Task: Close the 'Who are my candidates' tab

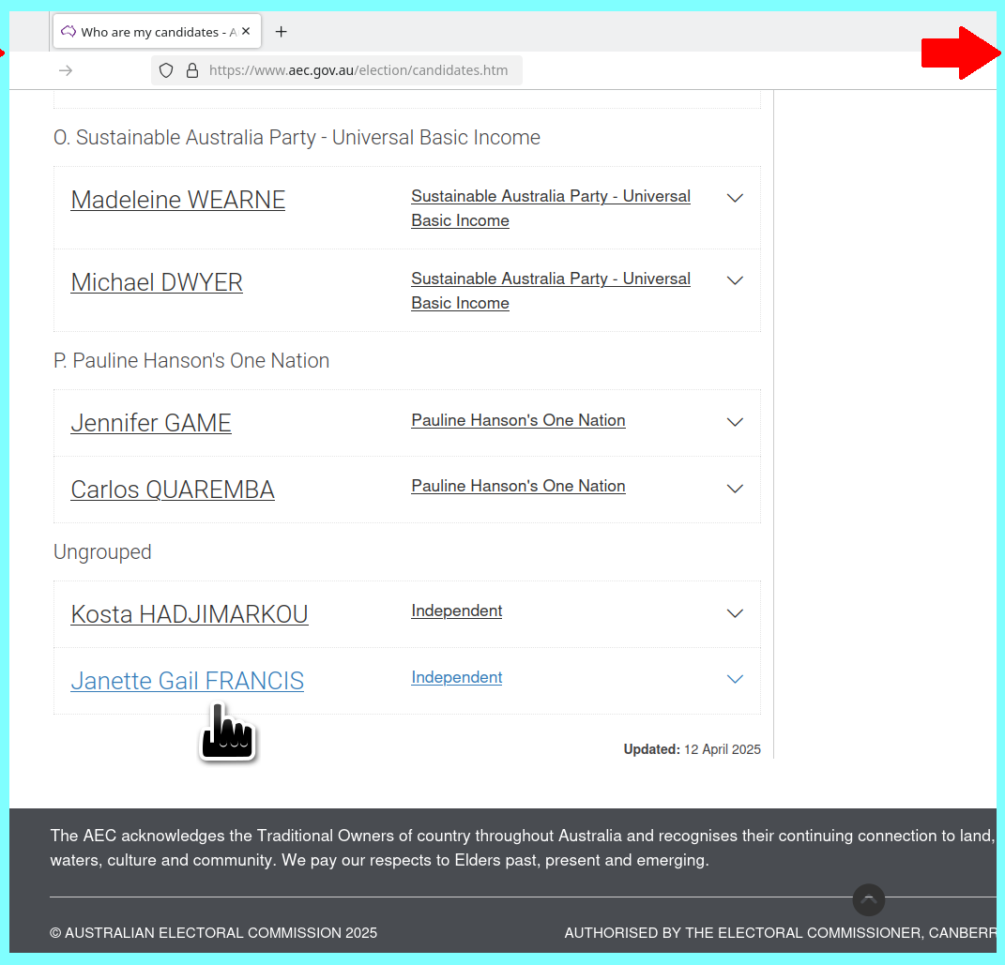Action: click(x=246, y=31)
